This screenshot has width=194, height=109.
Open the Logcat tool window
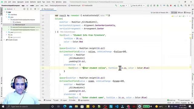64,100
